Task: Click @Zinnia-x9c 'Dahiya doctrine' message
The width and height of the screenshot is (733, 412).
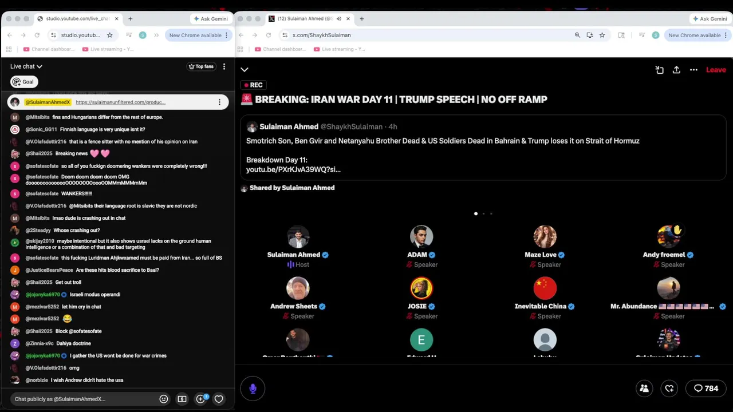Action: coord(74,343)
